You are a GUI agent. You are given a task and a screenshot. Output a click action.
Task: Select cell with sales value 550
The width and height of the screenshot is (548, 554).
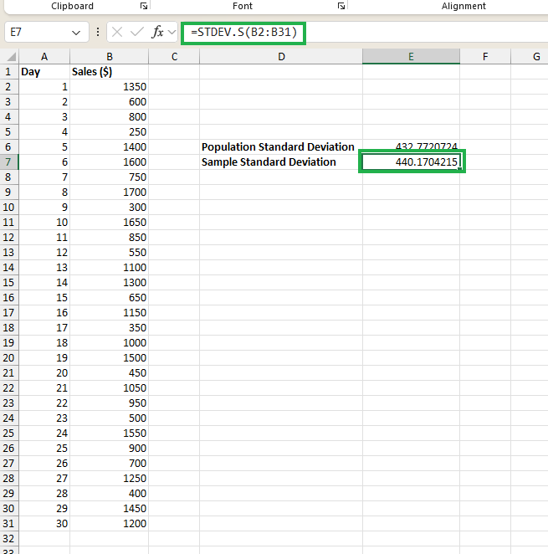[109, 253]
